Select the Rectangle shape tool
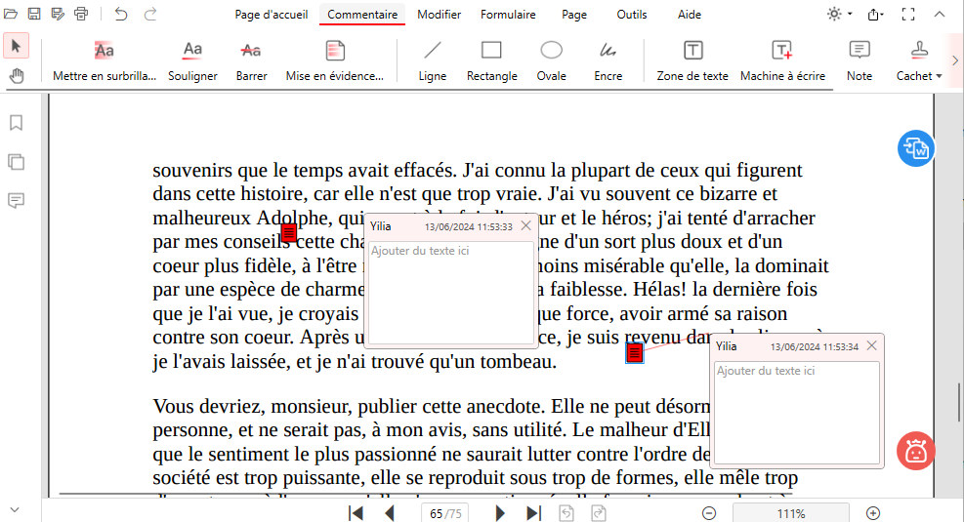This screenshot has width=964, height=522. click(x=492, y=60)
